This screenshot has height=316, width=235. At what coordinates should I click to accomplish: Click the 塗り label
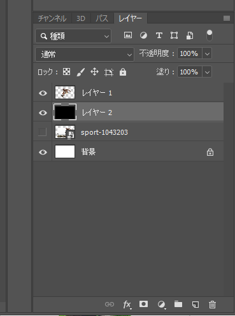tap(165, 72)
